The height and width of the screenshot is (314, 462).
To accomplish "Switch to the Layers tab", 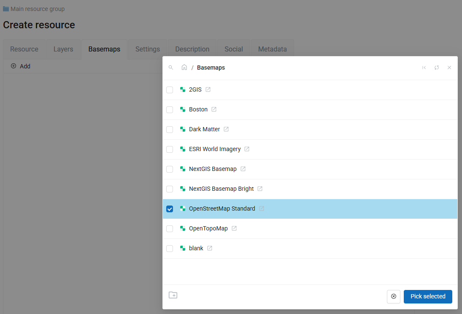I will click(x=63, y=49).
